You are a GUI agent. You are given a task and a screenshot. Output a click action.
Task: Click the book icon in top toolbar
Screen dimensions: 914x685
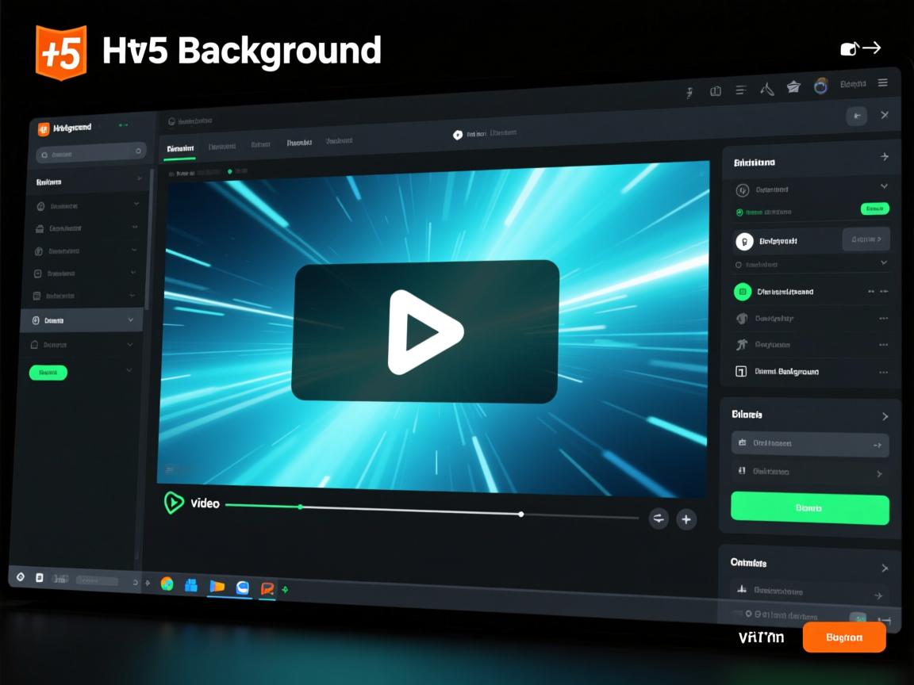(715, 91)
